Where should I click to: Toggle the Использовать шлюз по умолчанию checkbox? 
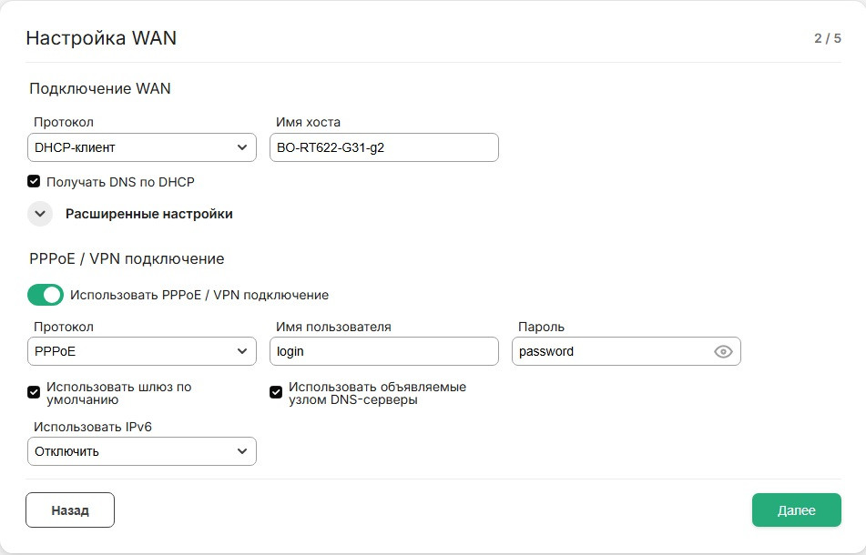(35, 392)
